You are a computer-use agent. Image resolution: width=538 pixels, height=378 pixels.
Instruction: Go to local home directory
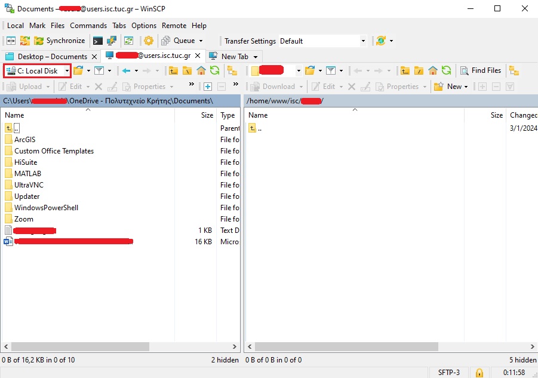click(201, 70)
